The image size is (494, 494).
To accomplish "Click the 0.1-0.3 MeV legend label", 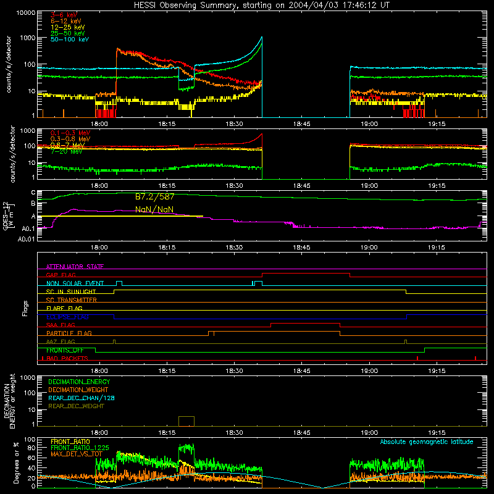I will coord(70,133).
